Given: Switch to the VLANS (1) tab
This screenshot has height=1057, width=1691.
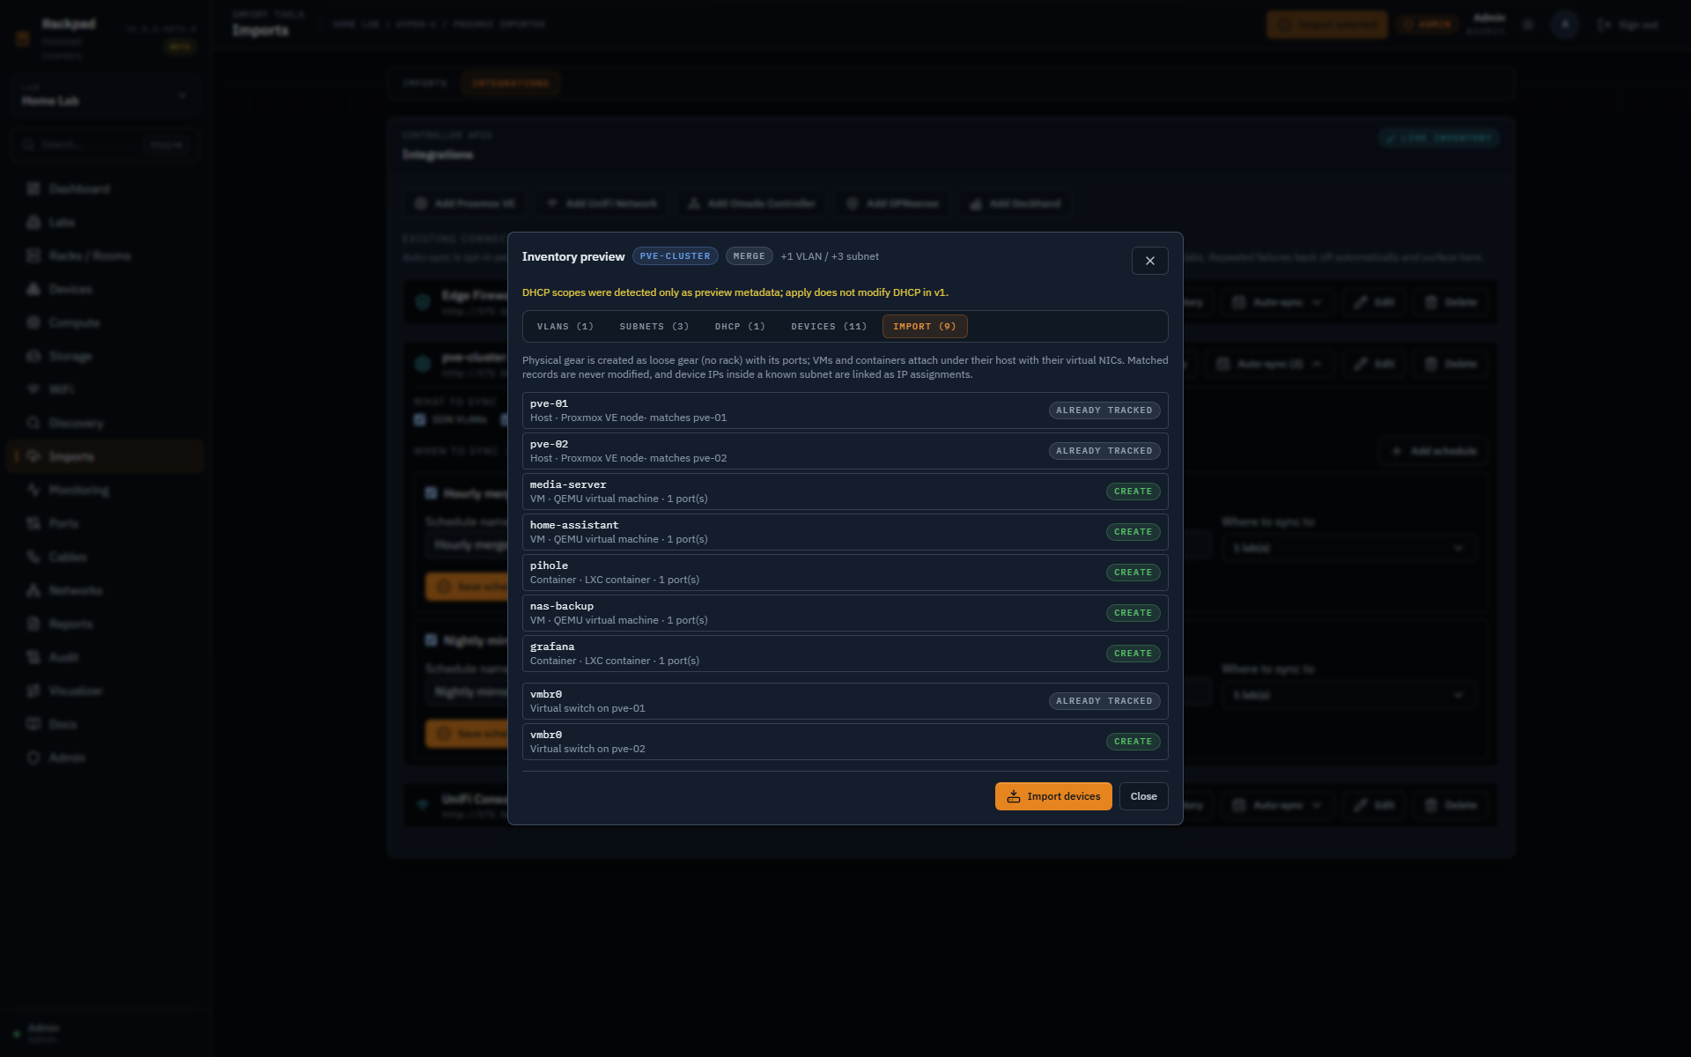Looking at the screenshot, I should pos(565,327).
